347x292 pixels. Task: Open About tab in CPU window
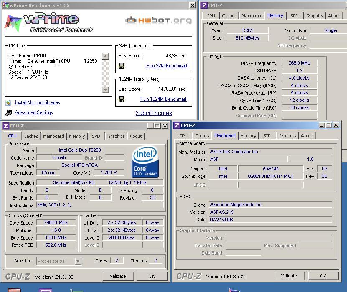click(135, 136)
